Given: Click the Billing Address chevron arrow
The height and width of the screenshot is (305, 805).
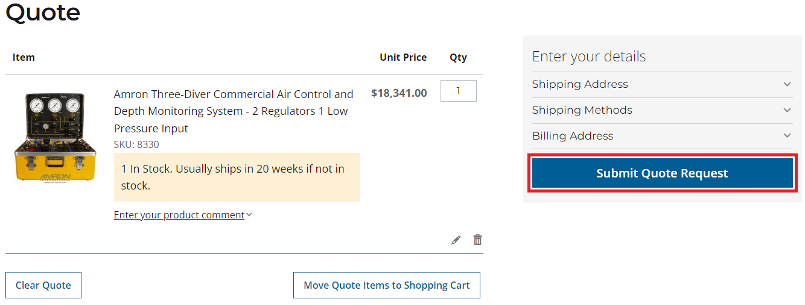Looking at the screenshot, I should tap(787, 137).
